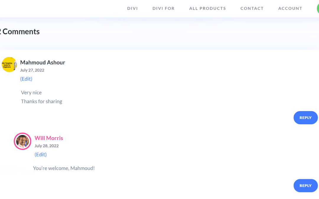Open Mahmoud Ashour's author name
319x199 pixels.
[43, 63]
